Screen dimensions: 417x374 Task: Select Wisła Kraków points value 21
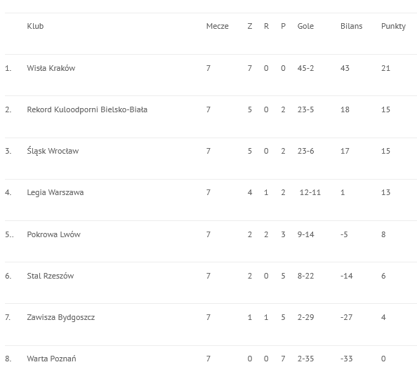click(385, 68)
